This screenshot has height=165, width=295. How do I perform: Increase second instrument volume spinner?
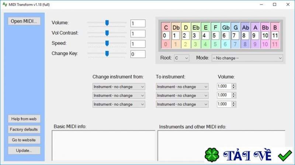coord(233,94)
